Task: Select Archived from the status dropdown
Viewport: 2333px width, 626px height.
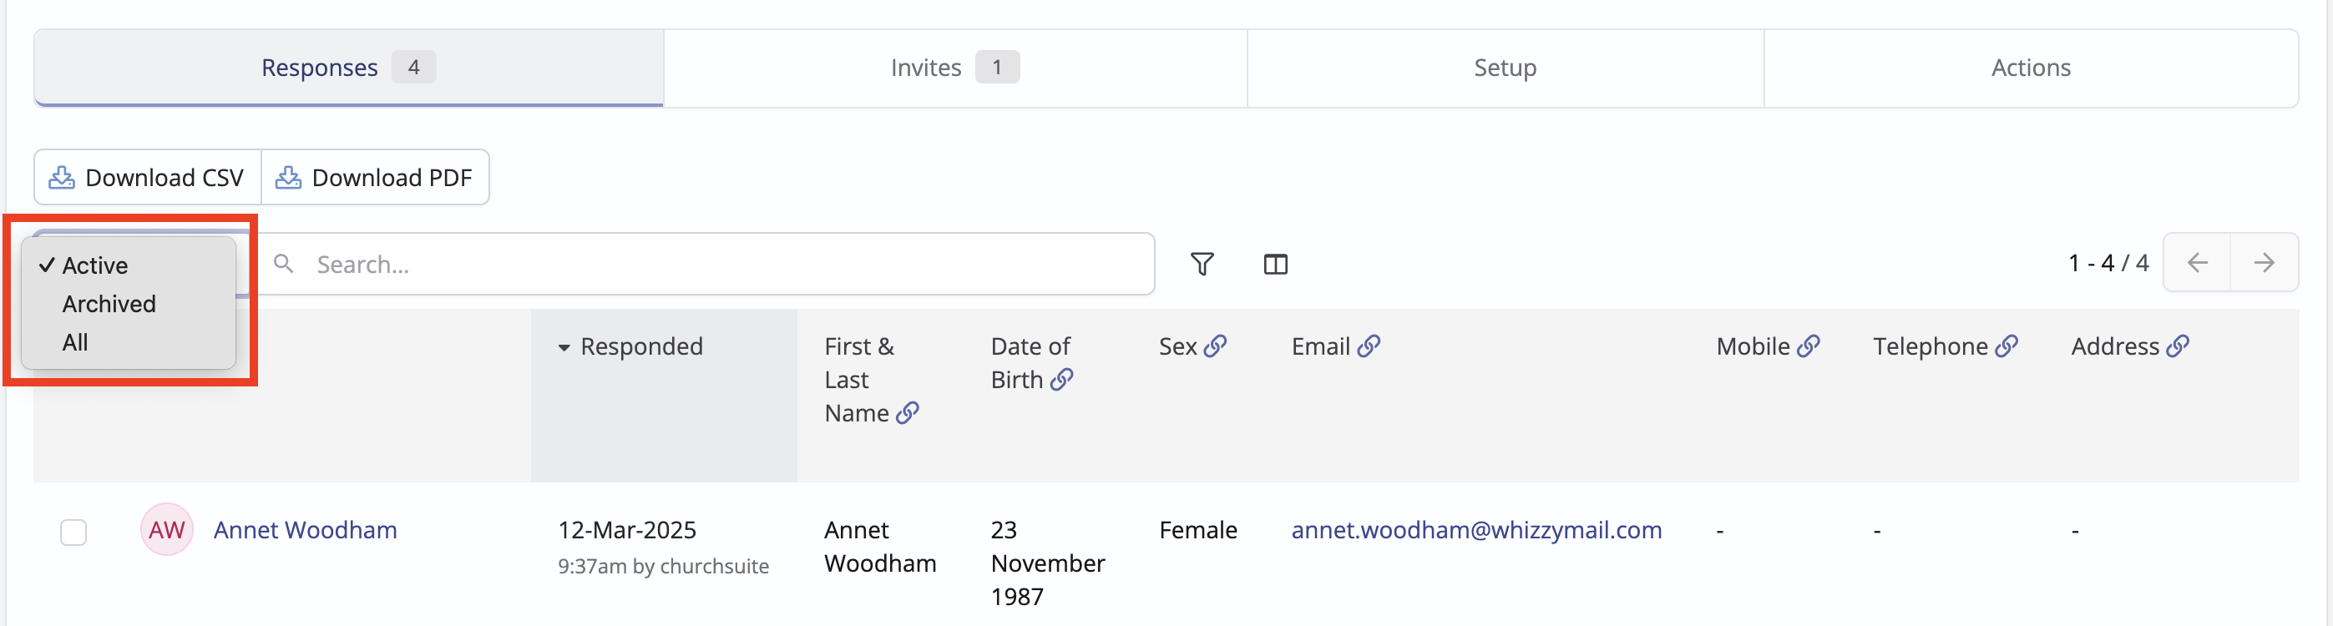Action: [x=109, y=305]
